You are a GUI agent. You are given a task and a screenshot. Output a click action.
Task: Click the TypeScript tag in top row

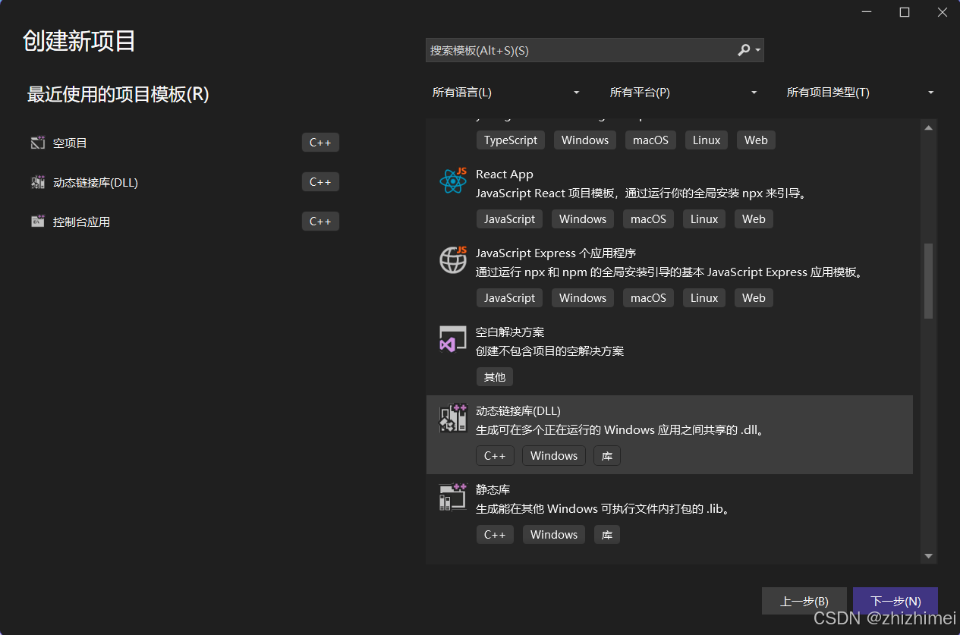coord(511,140)
